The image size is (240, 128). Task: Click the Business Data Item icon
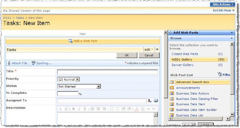[172, 104]
